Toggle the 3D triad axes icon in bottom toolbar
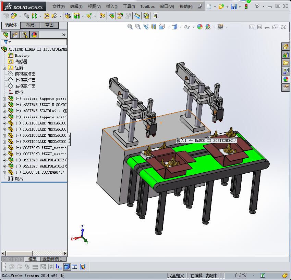Screen dimensions: 291x280 [59, 267]
